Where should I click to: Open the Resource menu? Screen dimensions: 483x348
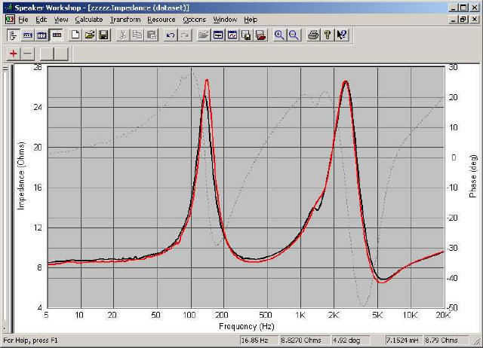pos(161,19)
